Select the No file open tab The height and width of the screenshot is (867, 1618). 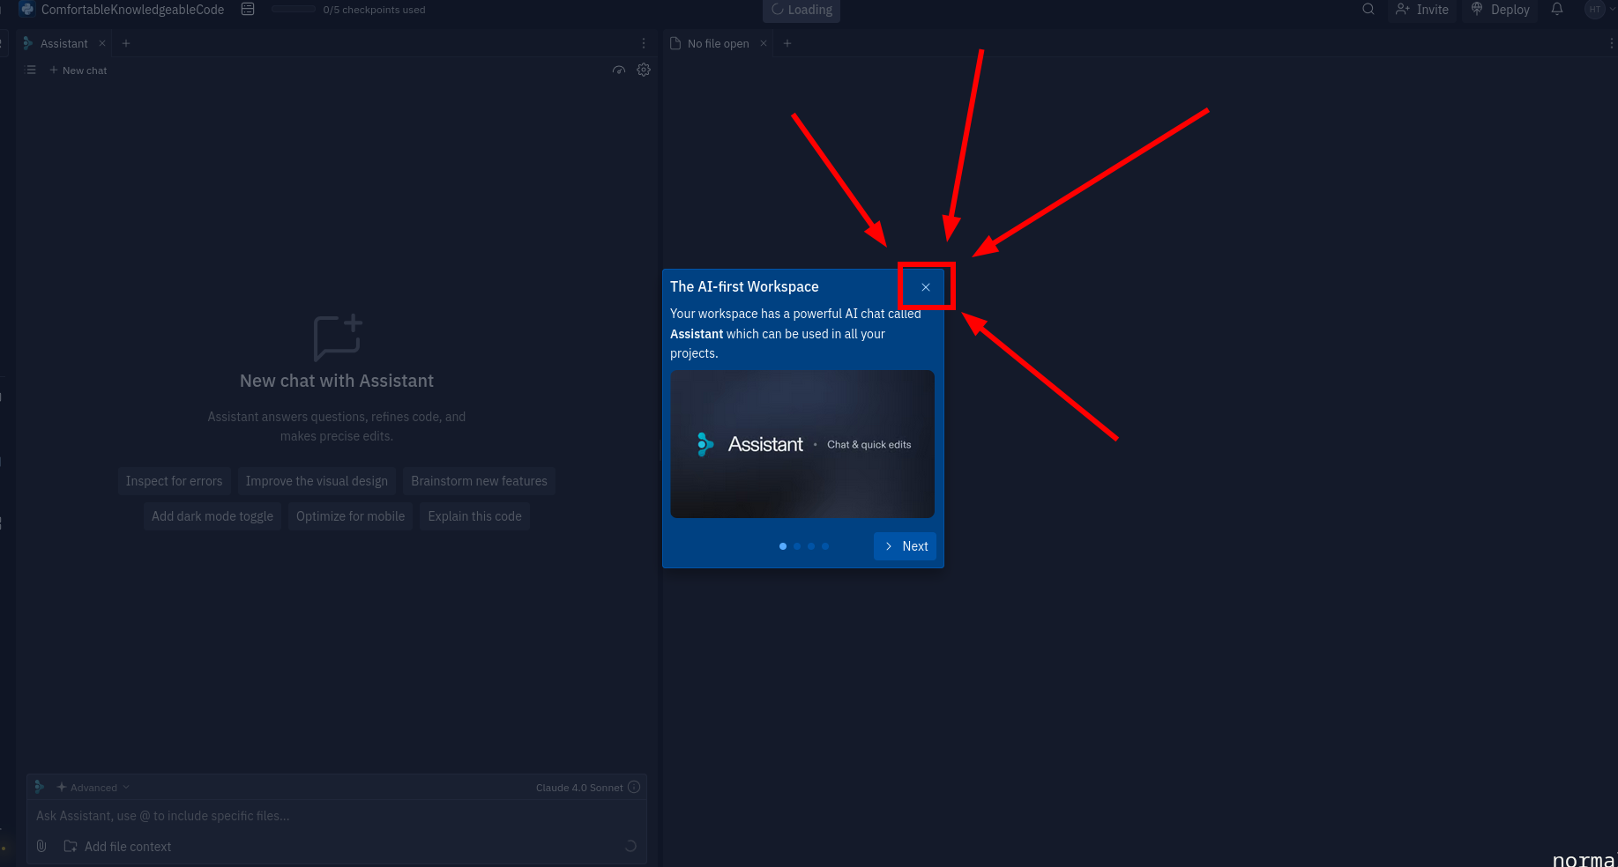[x=717, y=43]
